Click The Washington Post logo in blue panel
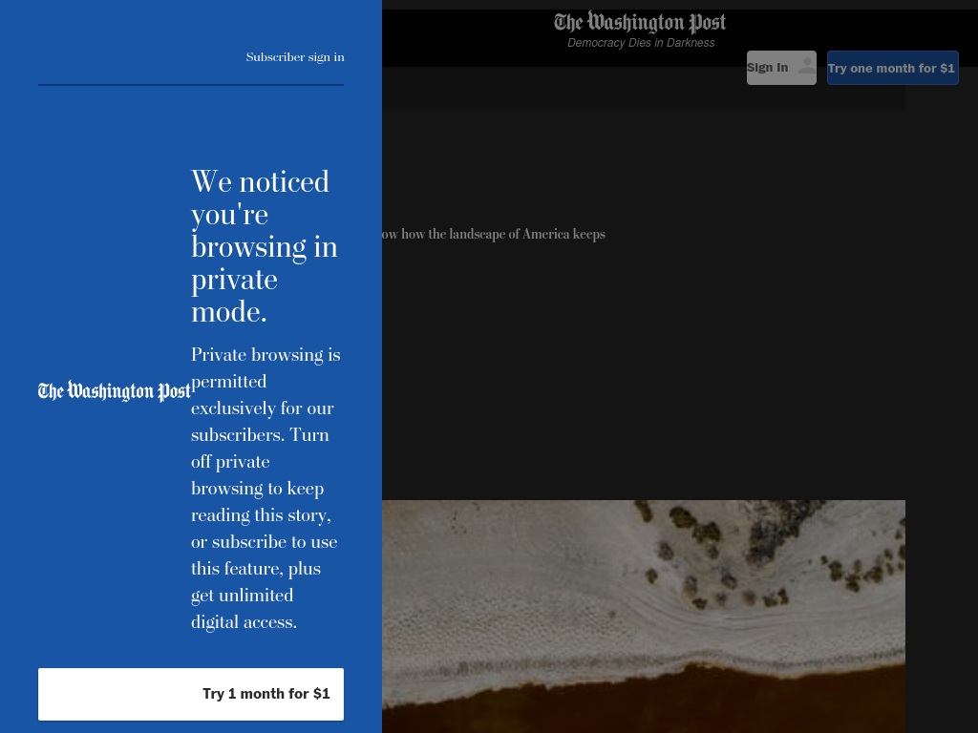Image resolution: width=978 pixels, height=733 pixels. pyautogui.click(x=115, y=390)
